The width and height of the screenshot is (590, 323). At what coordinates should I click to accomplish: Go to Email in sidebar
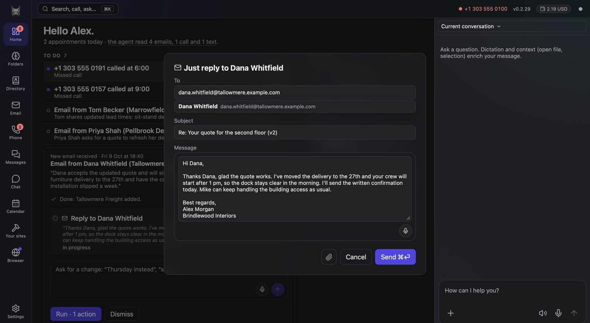click(x=15, y=108)
